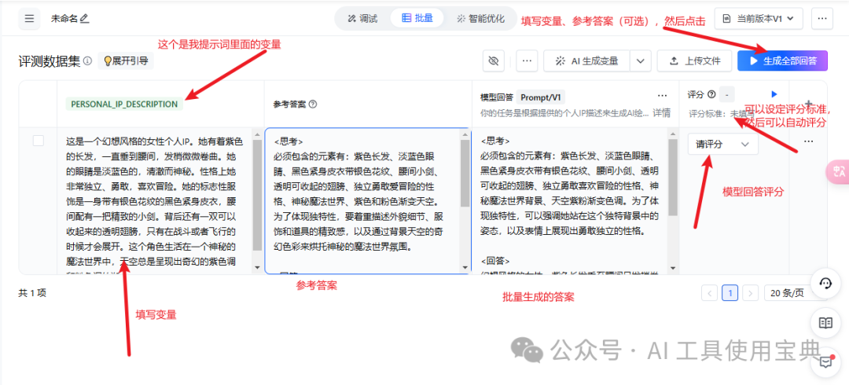Click the 模型回答 answer text cell
The image size is (849, 385).
click(570, 201)
